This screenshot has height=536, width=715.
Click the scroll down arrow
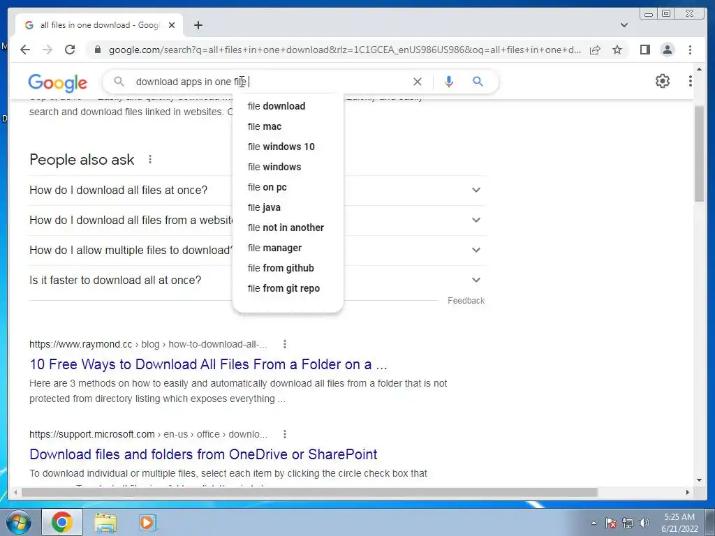point(699,479)
